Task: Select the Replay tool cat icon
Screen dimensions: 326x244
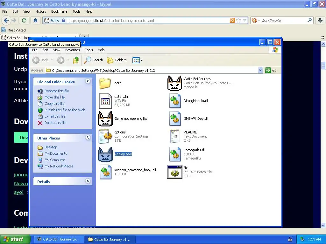Action: pyautogui.click(x=105, y=154)
